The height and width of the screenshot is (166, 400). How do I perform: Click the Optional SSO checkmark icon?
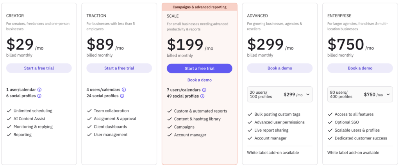pos(330,122)
